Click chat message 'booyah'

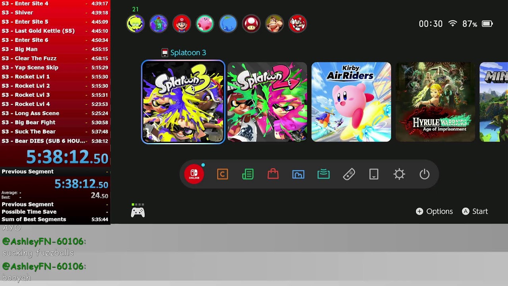(16, 278)
